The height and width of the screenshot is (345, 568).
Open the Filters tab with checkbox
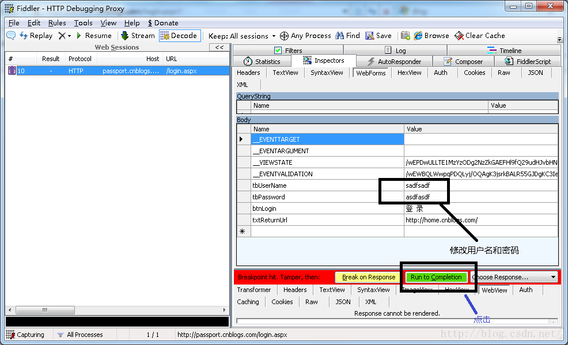[289, 50]
